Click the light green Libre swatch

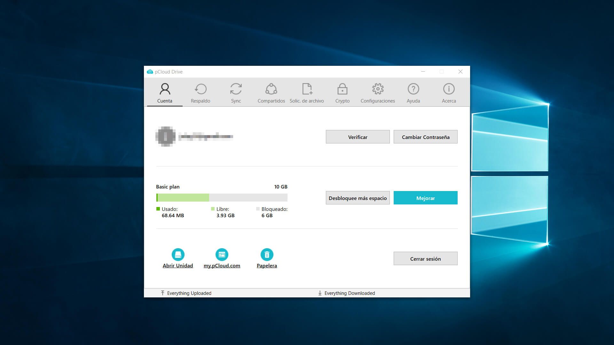coord(213,209)
